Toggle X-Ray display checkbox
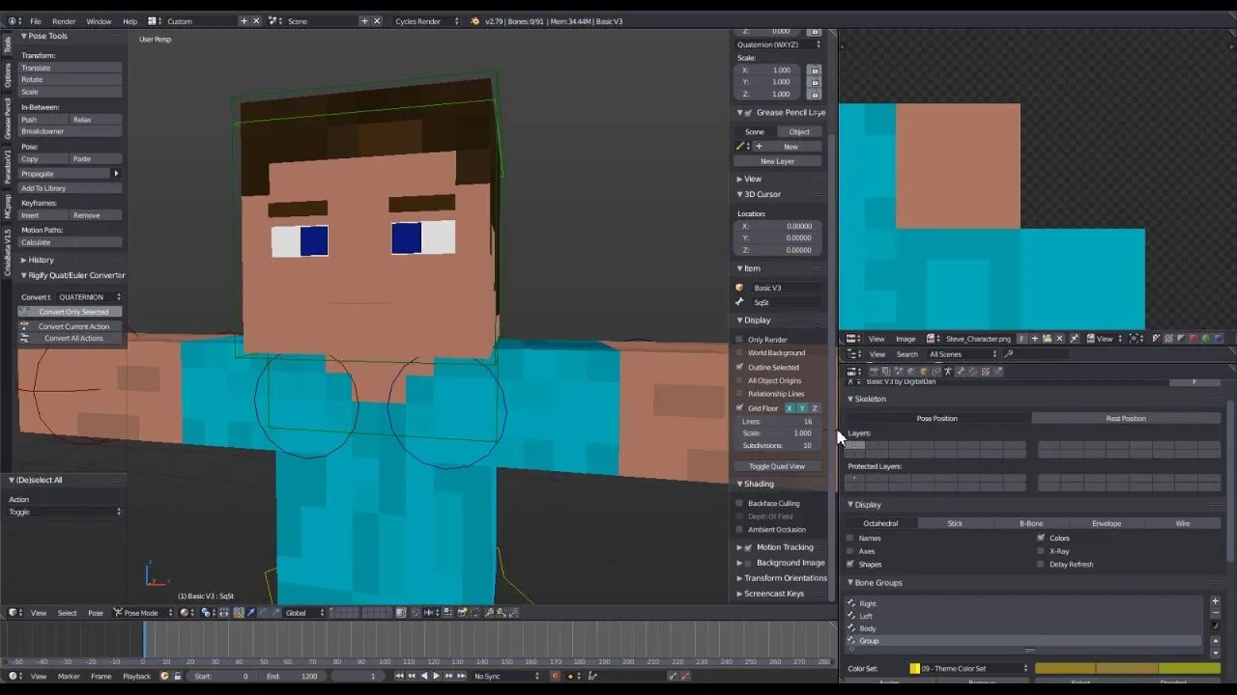 1041,551
